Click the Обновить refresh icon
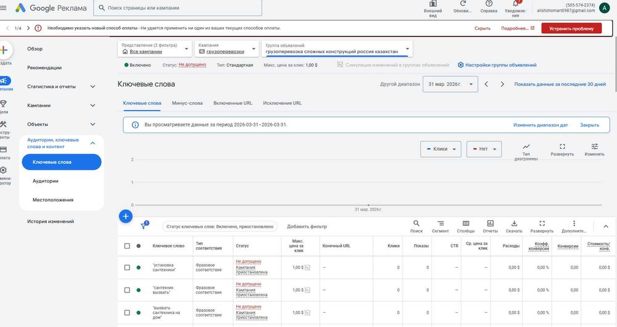The image size is (617, 327). tap(463, 3)
